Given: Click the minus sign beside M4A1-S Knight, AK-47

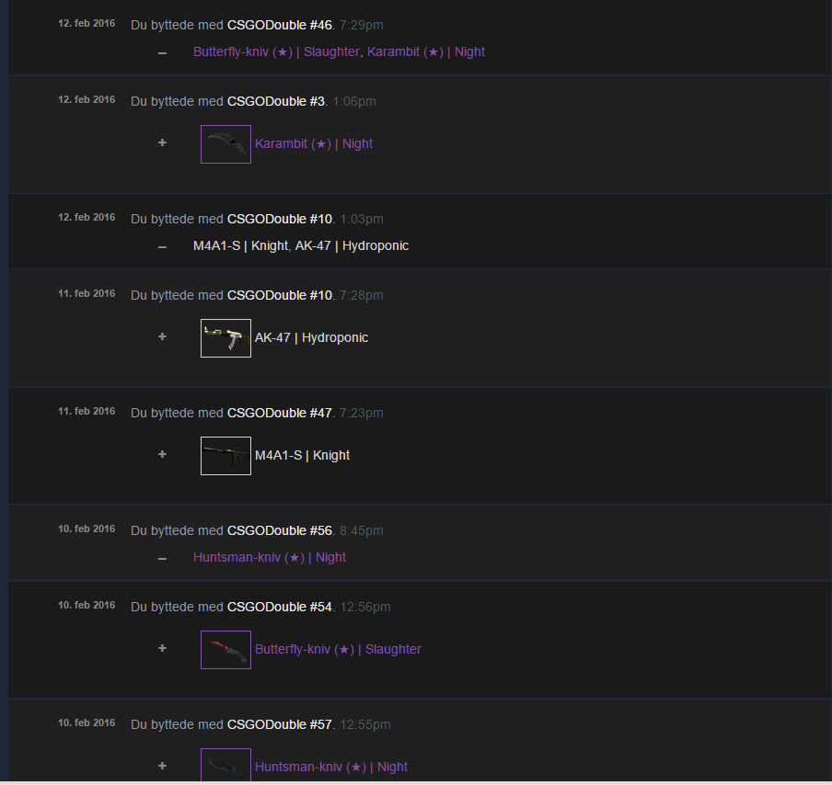Looking at the screenshot, I should (x=162, y=246).
